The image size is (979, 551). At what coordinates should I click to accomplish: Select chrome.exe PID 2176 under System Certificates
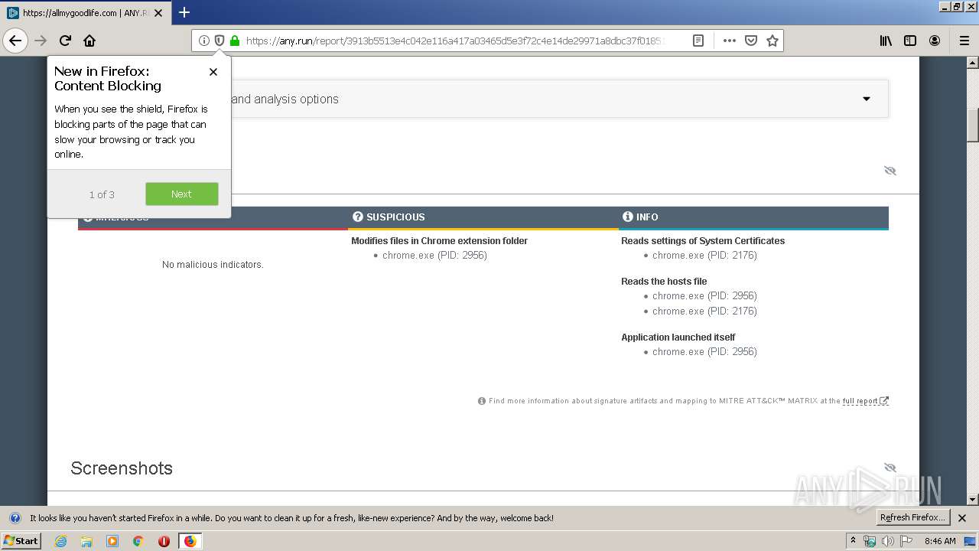click(704, 256)
